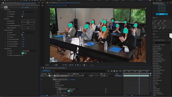Click the shy layers icon in timeline header
The image size is (172, 97).
[112, 71]
